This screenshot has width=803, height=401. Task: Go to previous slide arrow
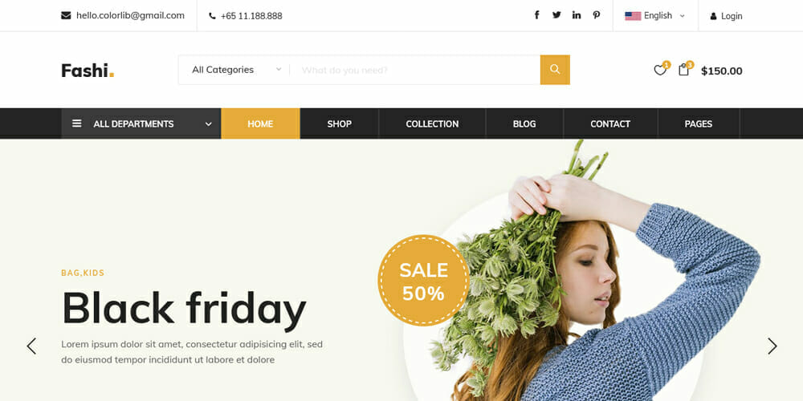[31, 346]
